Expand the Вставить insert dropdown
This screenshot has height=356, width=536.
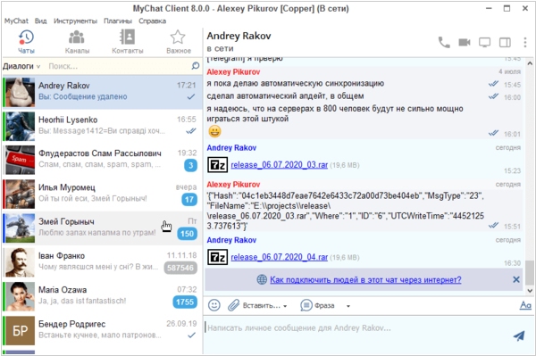coord(264,305)
